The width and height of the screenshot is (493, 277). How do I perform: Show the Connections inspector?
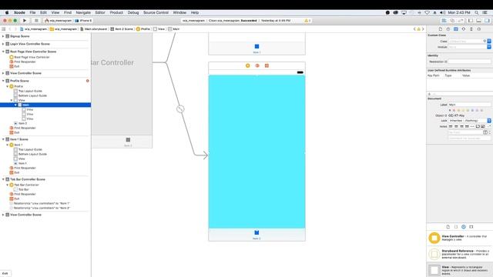pyautogui.click(x=478, y=29)
